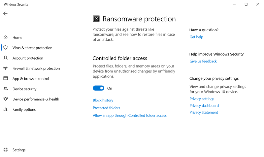The width and height of the screenshot is (264, 157).
Task: Click the Device performance & health heart icon
Action: click(6, 99)
